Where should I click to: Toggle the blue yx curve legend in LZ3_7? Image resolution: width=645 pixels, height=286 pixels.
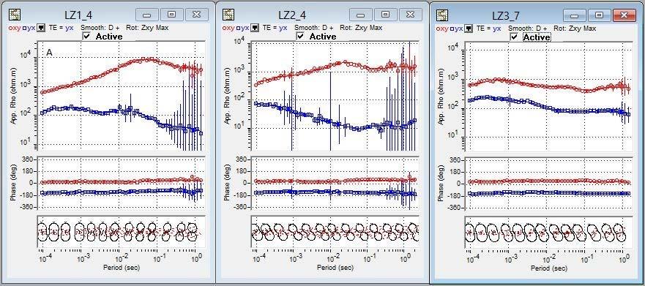click(457, 29)
